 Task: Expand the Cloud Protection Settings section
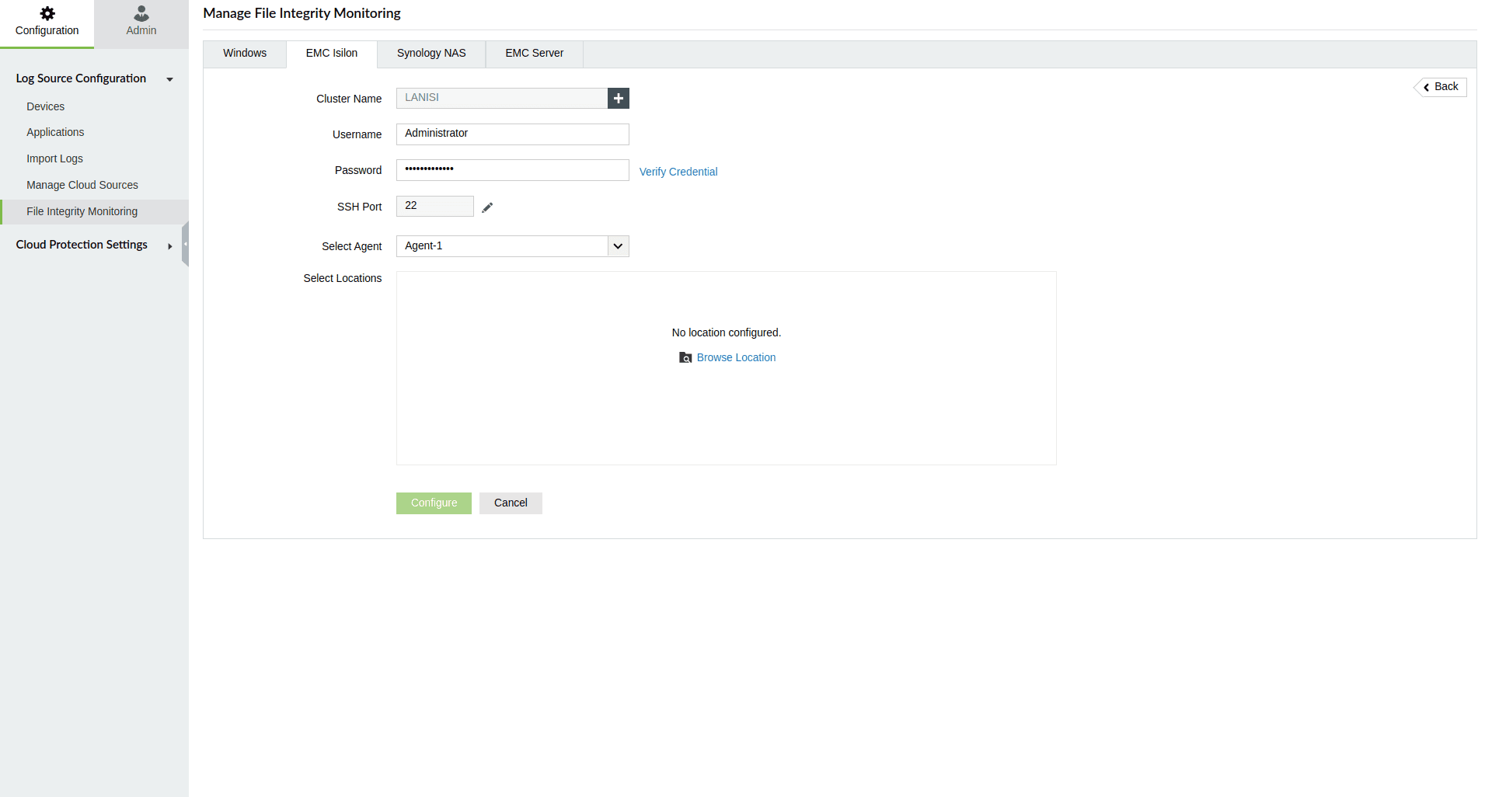click(169, 246)
